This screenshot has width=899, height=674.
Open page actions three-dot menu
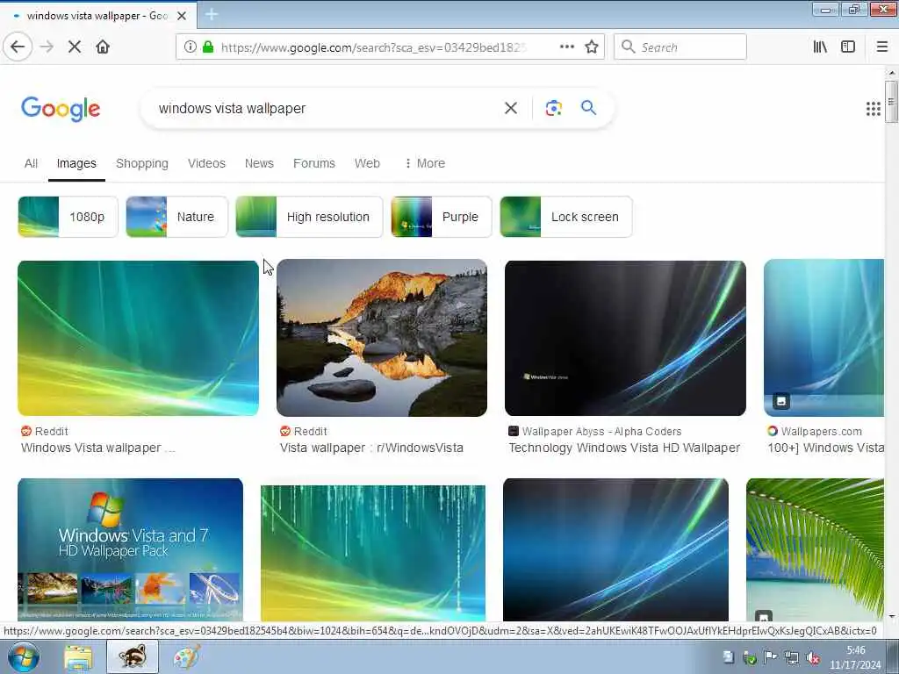[567, 47]
